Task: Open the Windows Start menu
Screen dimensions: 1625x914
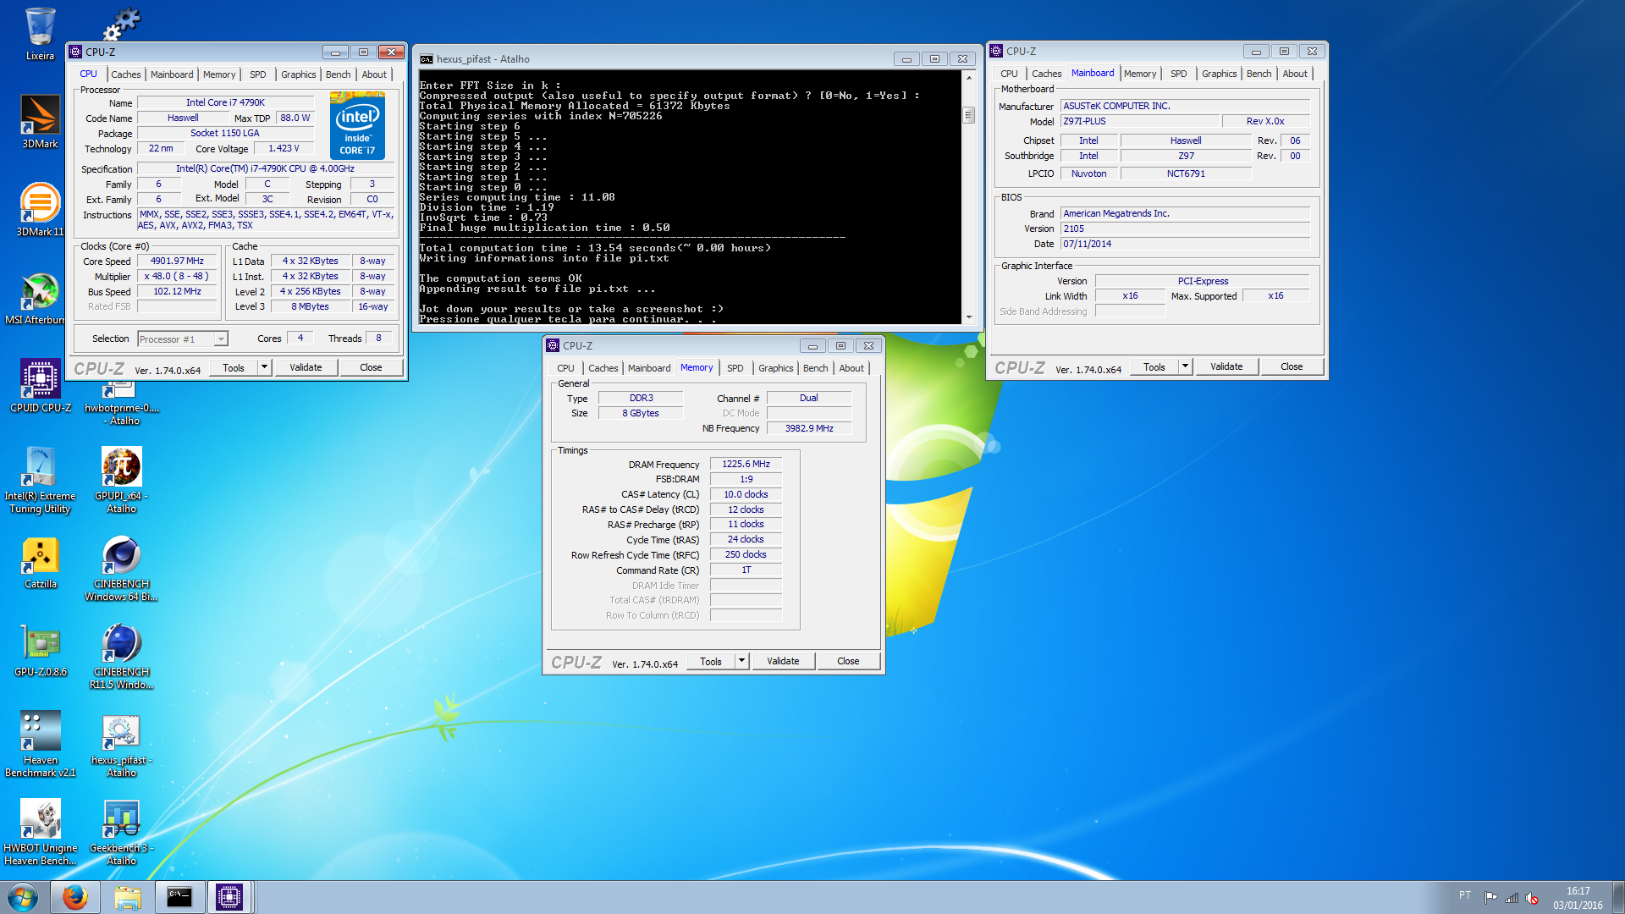Action: pyautogui.click(x=23, y=897)
